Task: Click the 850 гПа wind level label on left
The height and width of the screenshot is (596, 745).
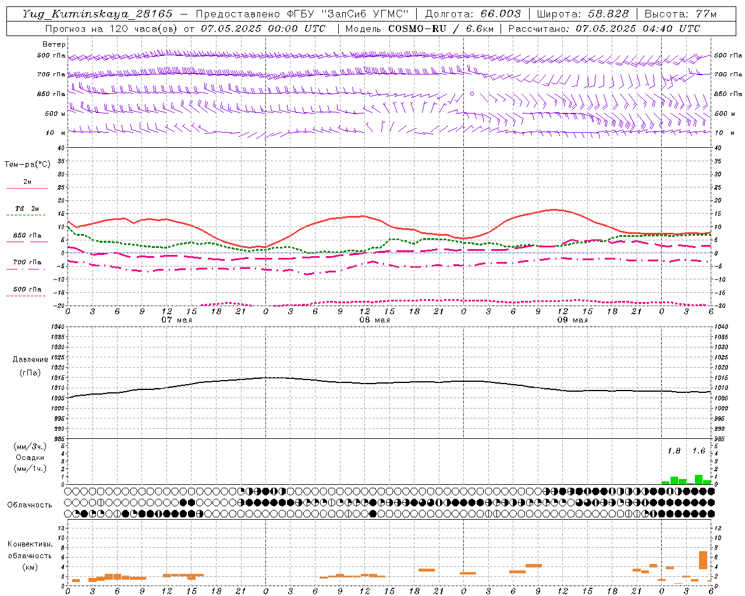Action: coord(51,94)
